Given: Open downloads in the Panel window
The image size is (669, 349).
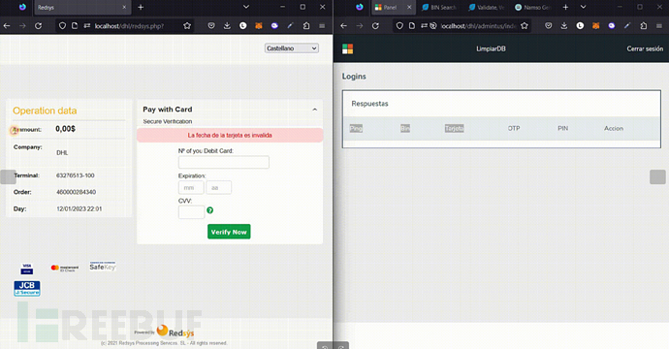Looking at the screenshot, I should pos(564,26).
